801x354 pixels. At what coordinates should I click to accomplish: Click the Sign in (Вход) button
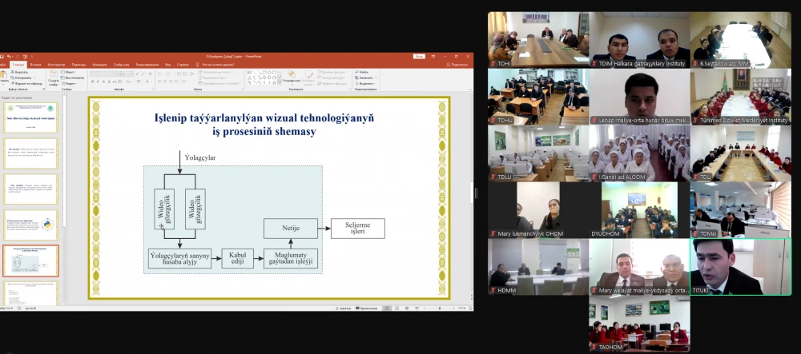pos(418,56)
